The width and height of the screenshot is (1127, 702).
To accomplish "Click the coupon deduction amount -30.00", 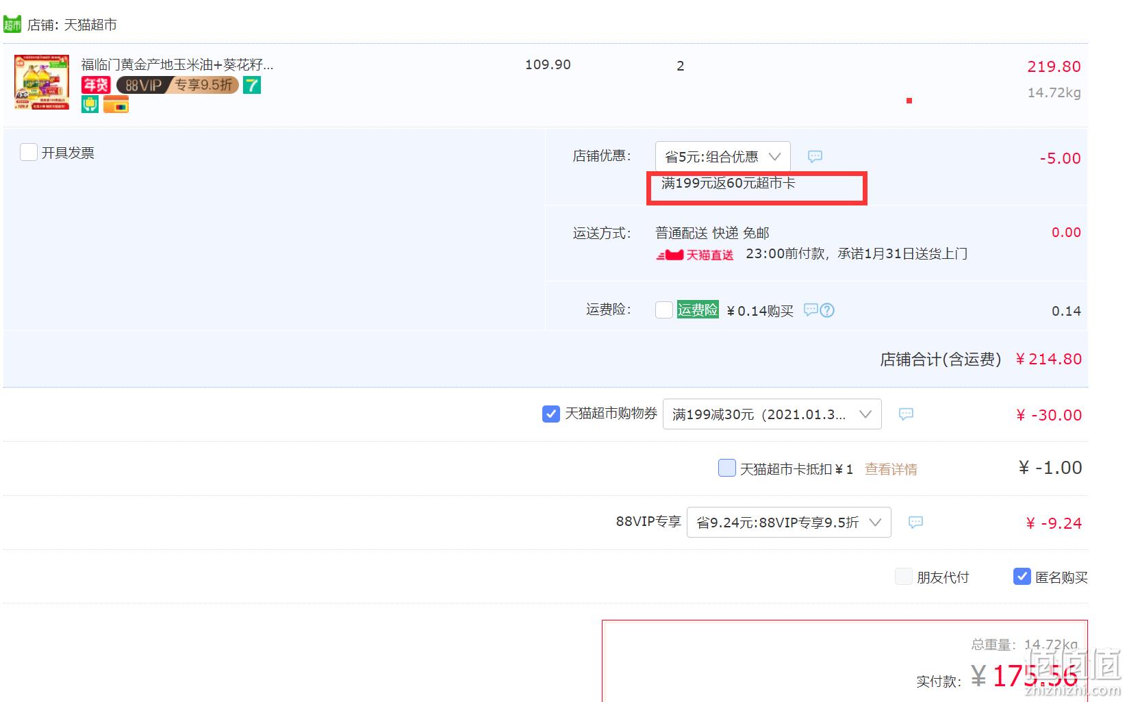I will tap(1048, 415).
